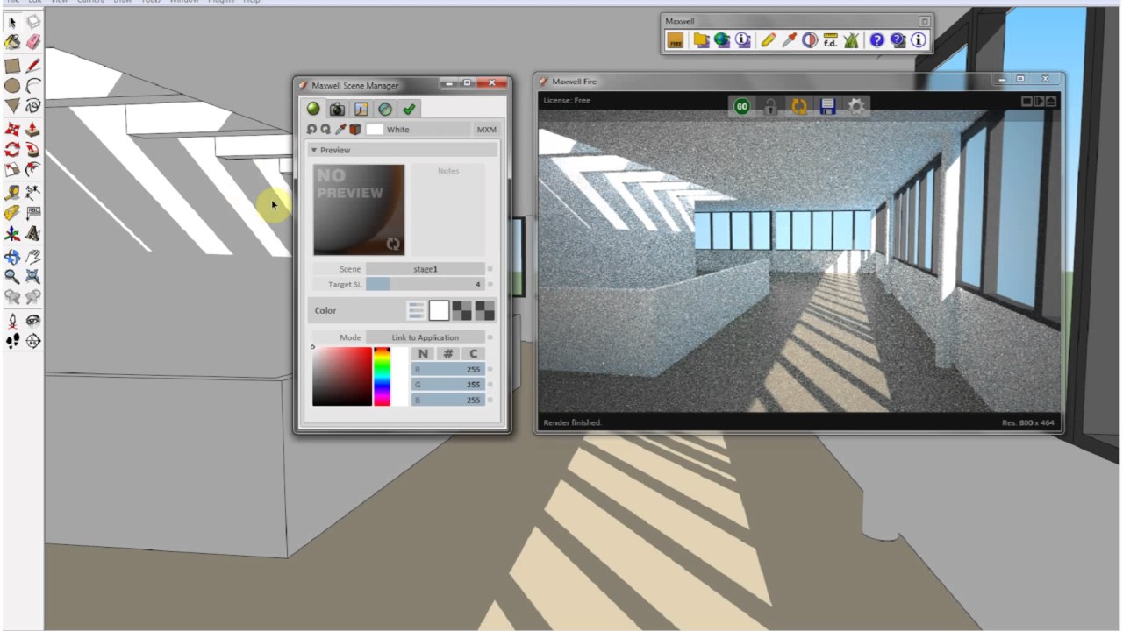The image size is (1123, 631).
Task: Collapse the Preview section
Action: [x=314, y=150]
